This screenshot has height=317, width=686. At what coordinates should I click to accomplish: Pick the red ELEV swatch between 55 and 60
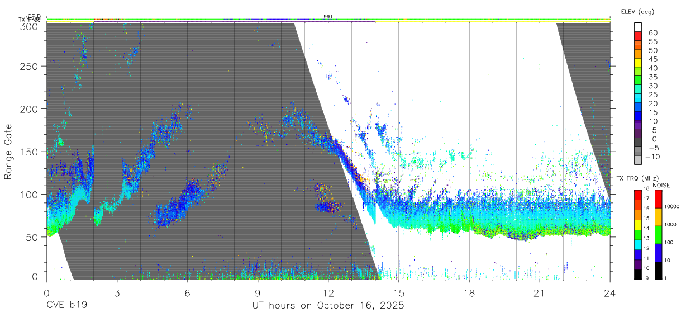tap(637, 36)
